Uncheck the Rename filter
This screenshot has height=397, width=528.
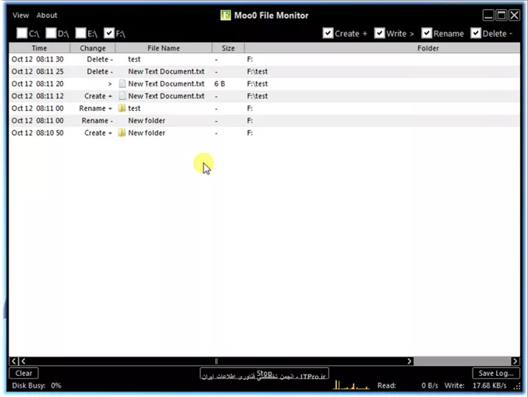coord(427,33)
